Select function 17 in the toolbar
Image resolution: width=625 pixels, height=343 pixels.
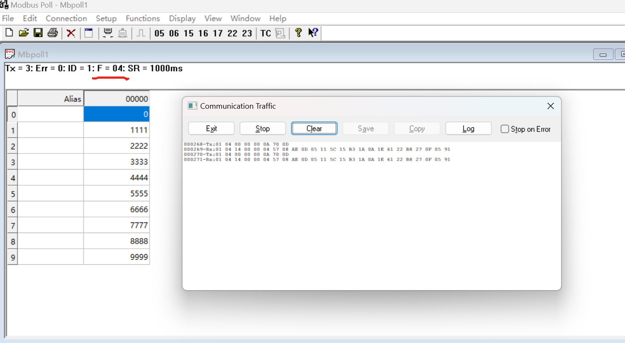point(218,33)
